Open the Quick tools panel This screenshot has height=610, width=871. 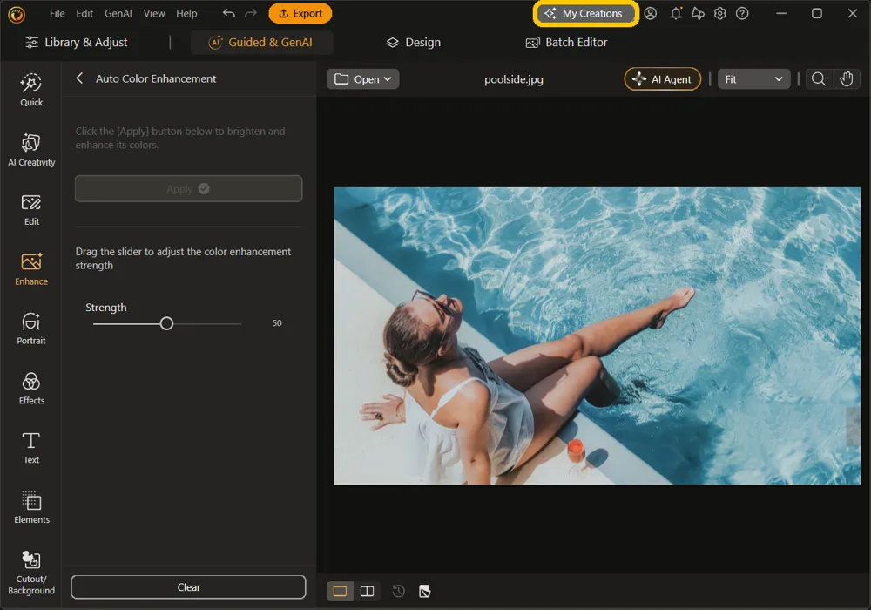pyautogui.click(x=31, y=90)
